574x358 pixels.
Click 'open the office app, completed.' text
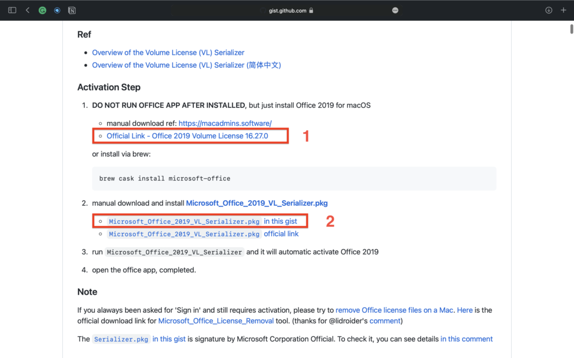[x=144, y=270]
